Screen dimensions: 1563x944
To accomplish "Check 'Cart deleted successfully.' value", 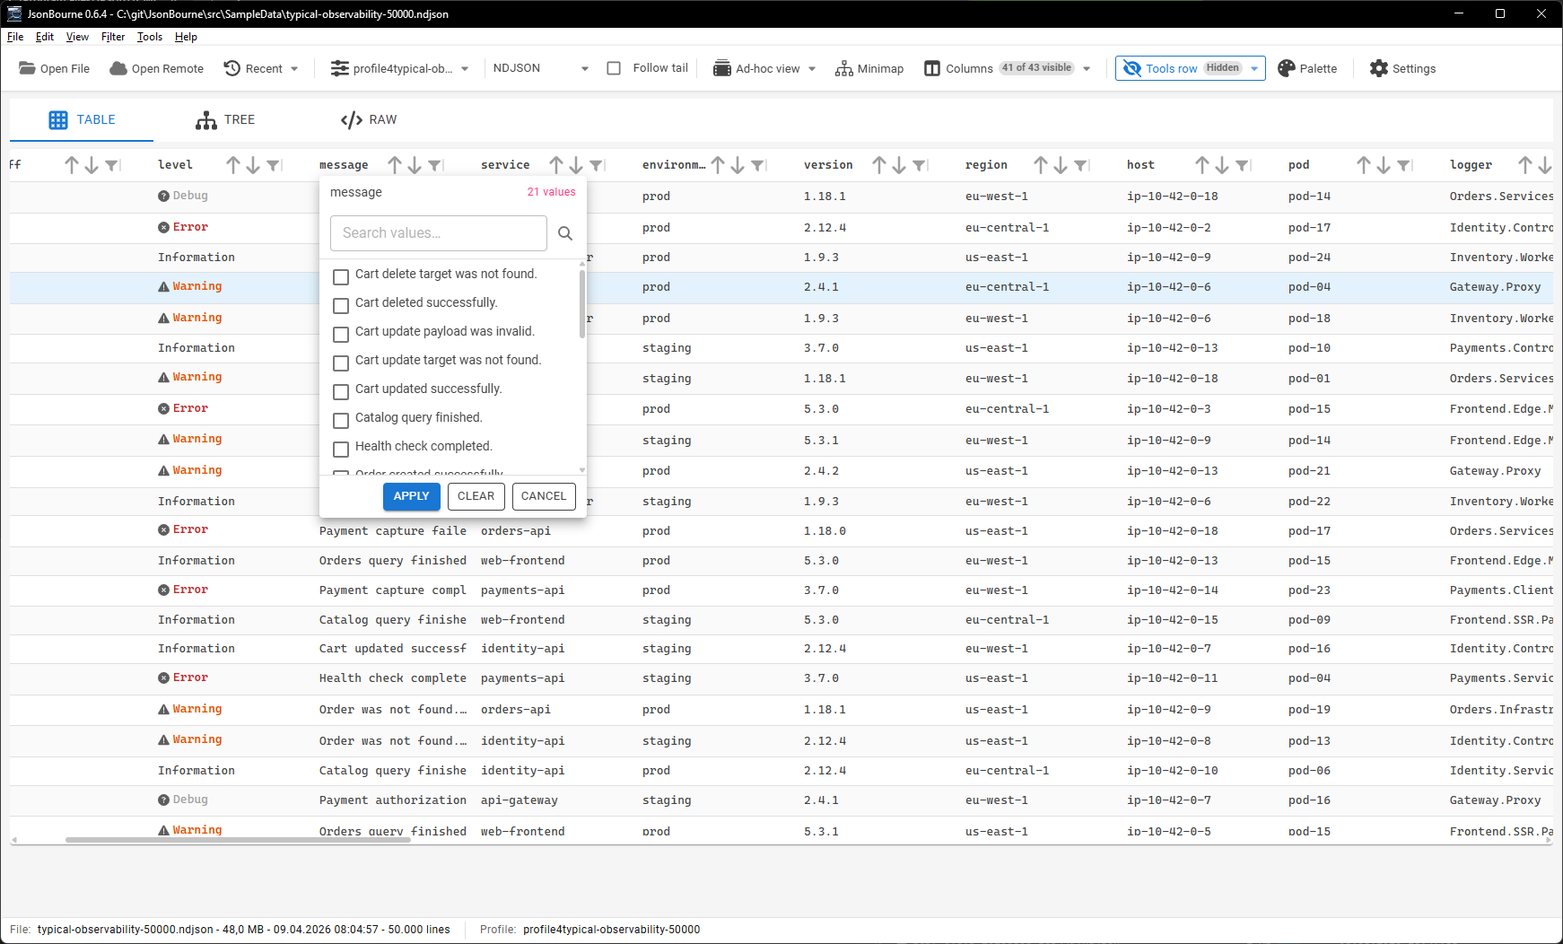I will [x=341, y=305].
